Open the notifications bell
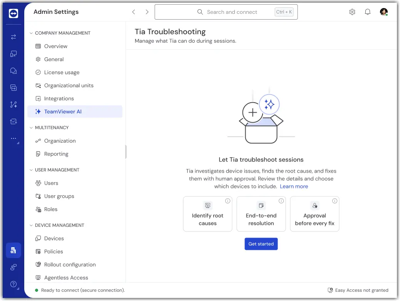 pyautogui.click(x=367, y=12)
